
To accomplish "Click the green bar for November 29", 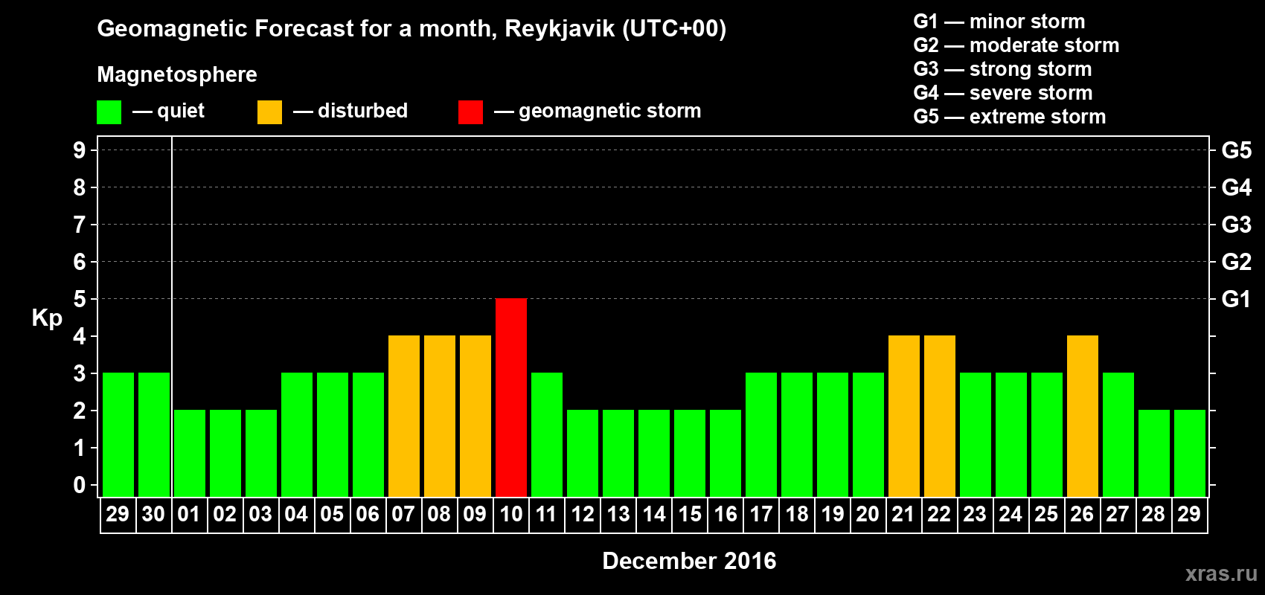I will click(118, 434).
